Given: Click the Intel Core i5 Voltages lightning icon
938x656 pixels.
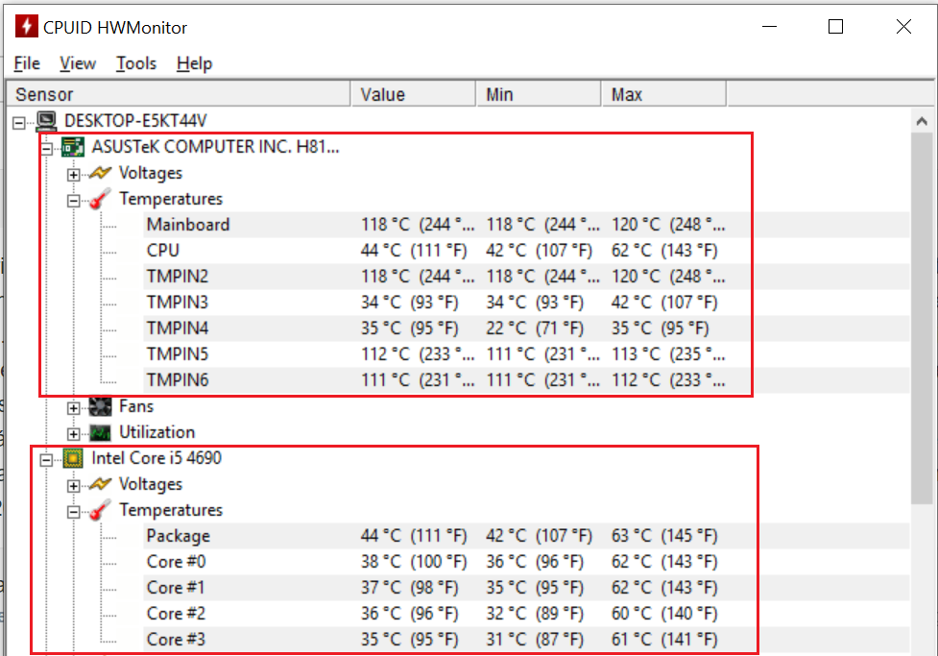Looking at the screenshot, I should pyautogui.click(x=100, y=484).
